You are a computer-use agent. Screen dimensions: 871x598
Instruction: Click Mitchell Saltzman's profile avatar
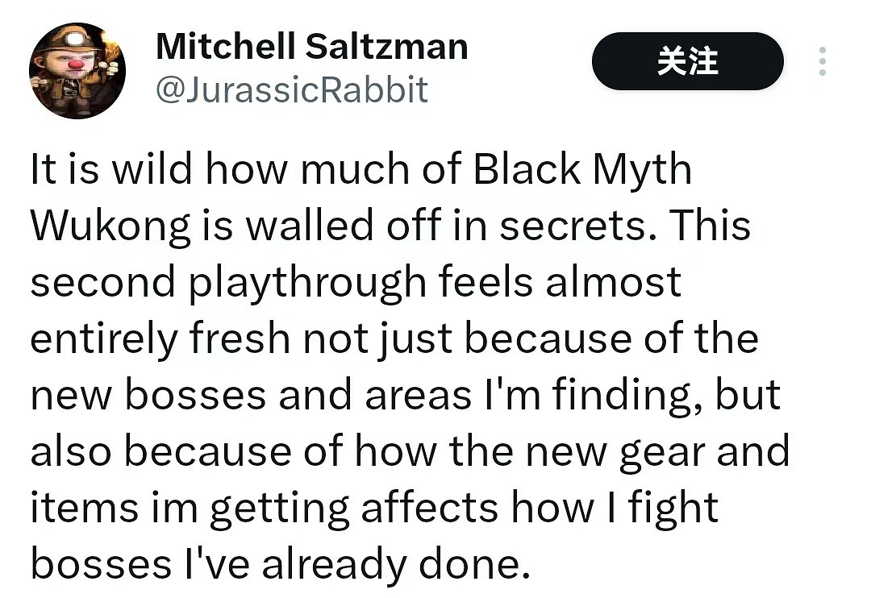click(77, 71)
